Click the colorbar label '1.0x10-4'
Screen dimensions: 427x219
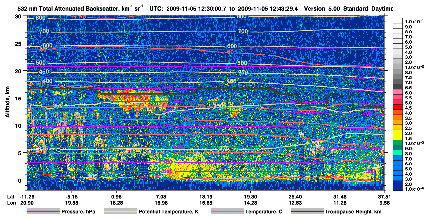414,189
